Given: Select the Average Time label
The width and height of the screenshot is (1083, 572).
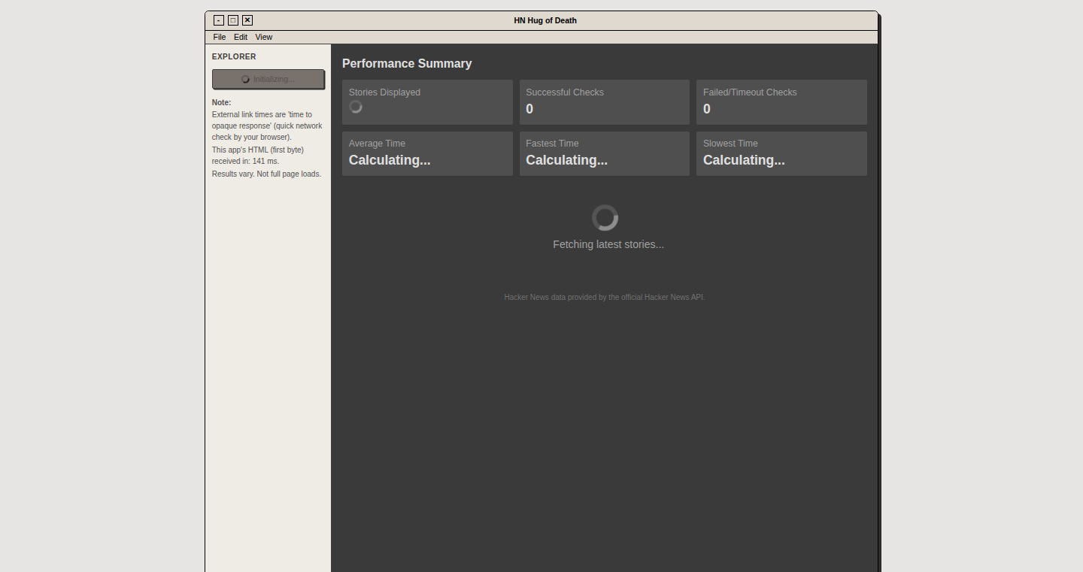Looking at the screenshot, I should pyautogui.click(x=377, y=144).
